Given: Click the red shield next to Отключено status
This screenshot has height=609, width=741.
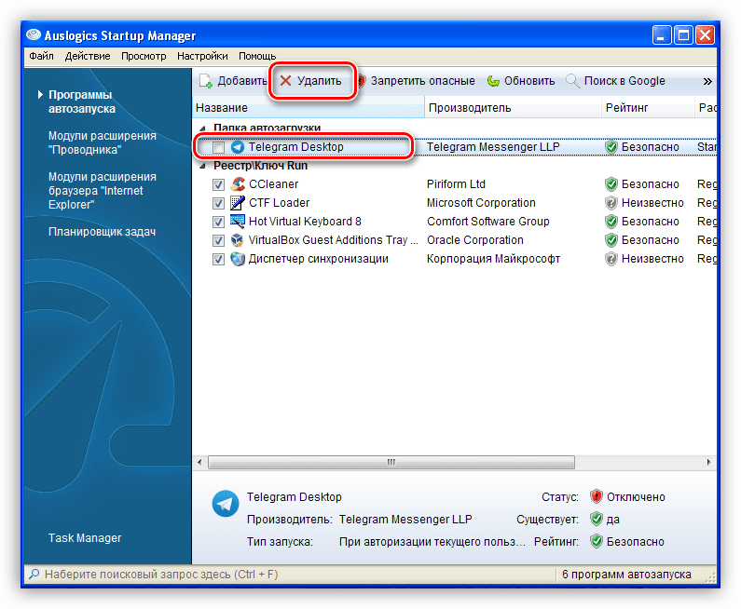Looking at the screenshot, I should 597,496.
